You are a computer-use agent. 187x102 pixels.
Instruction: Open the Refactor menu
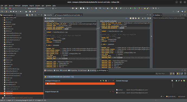(18, 6)
